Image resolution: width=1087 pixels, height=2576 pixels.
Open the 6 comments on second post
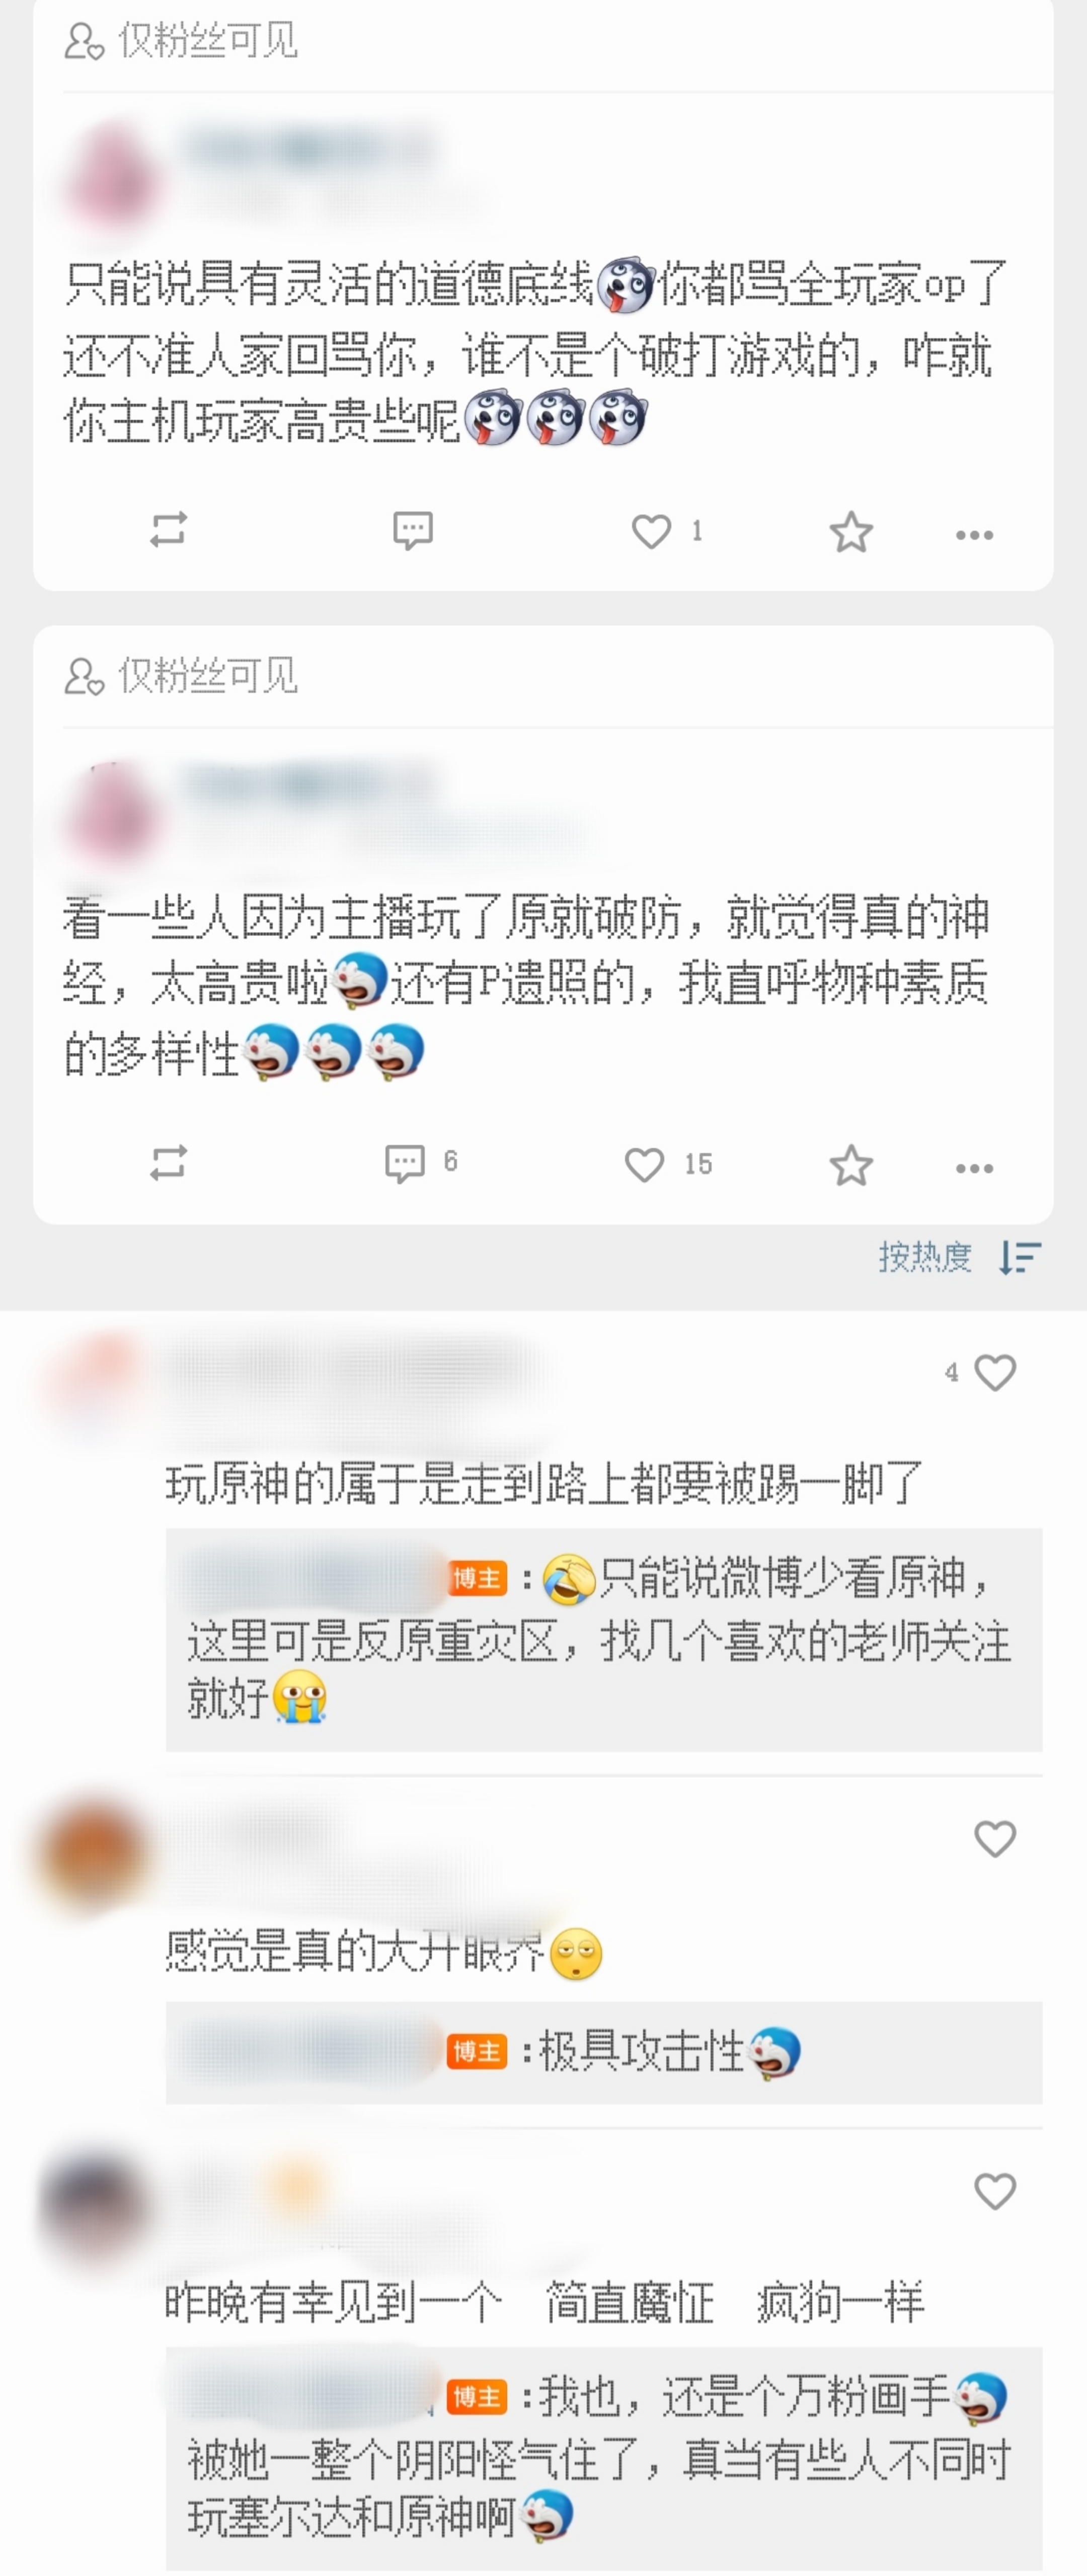[x=421, y=1163]
